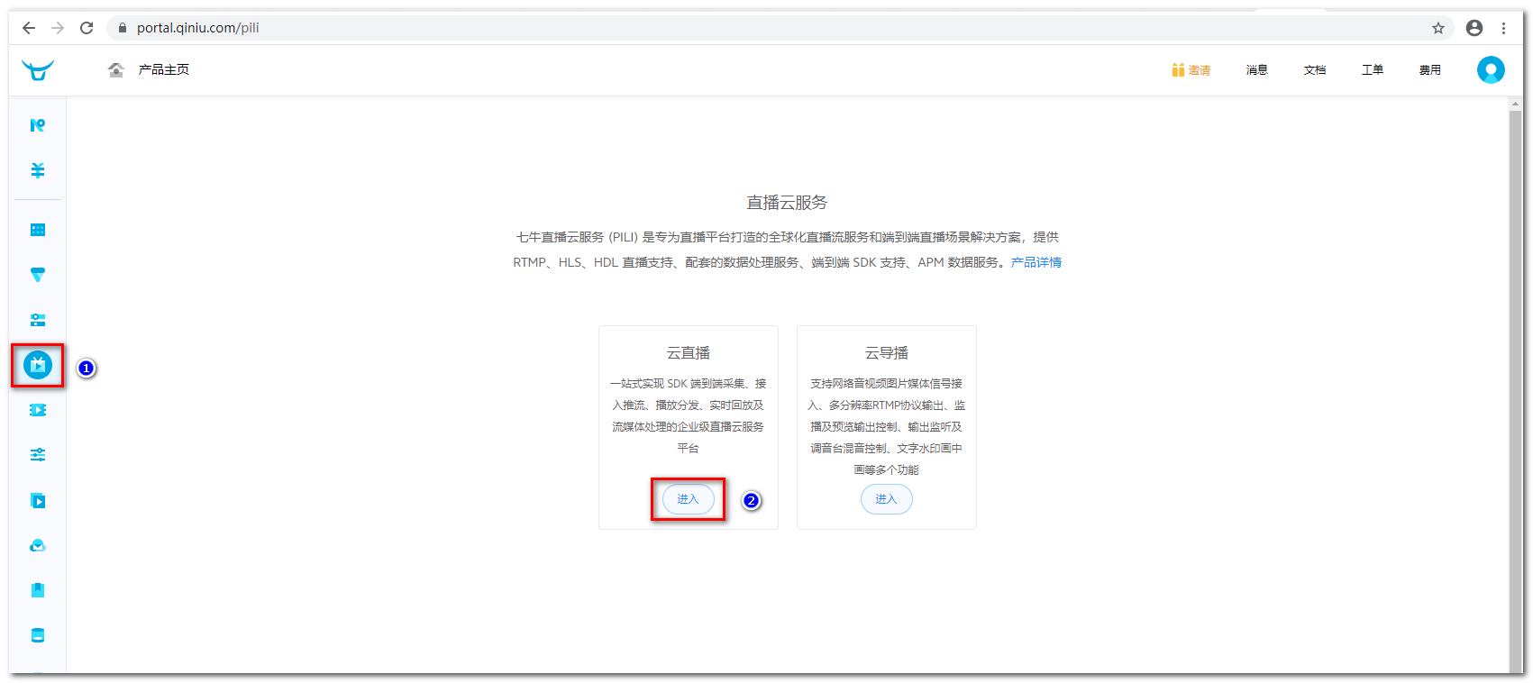Click 进入 under 云导播

point(887,499)
